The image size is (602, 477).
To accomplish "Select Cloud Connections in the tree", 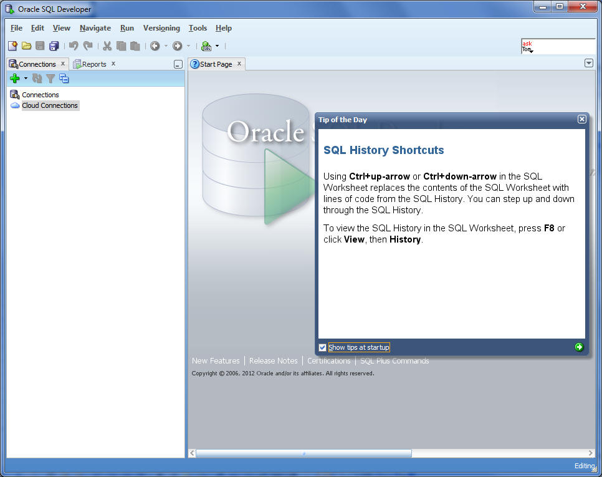I will pyautogui.click(x=50, y=105).
